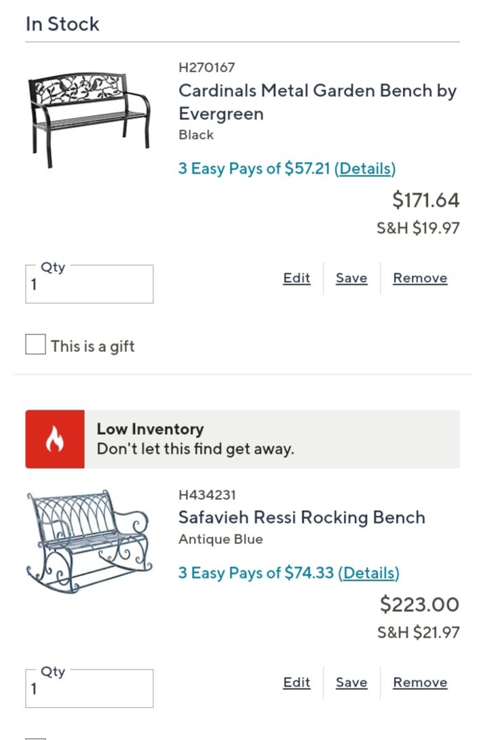Remove the Cardinals Metal Garden Bench from cart
This screenshot has width=485, height=740.
point(419,278)
